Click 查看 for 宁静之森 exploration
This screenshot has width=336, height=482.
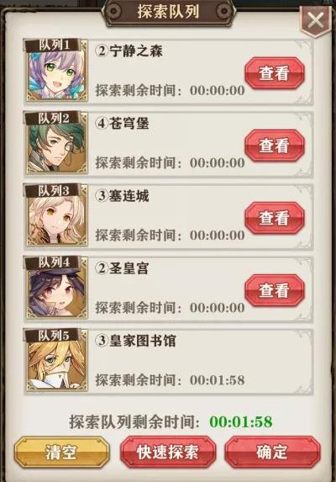click(275, 73)
